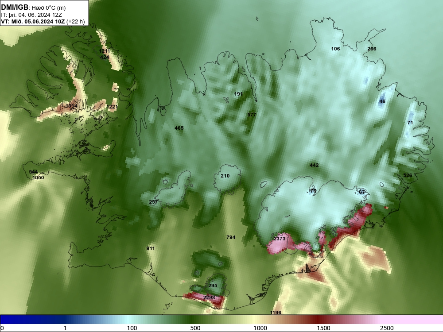Viewport: 443px width, 332px height.
Task: Click the 1000 label on the color scale
Action: point(260,328)
